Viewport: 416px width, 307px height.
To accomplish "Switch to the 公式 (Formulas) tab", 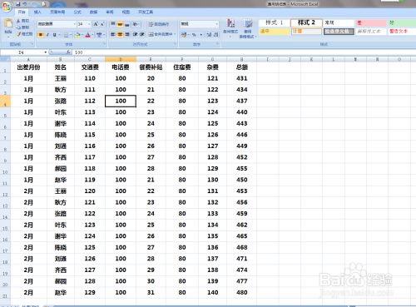I will click(x=77, y=12).
